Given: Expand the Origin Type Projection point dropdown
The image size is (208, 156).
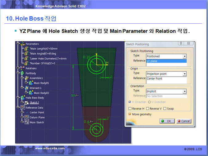Looking at the screenshot, I should 184,74.
